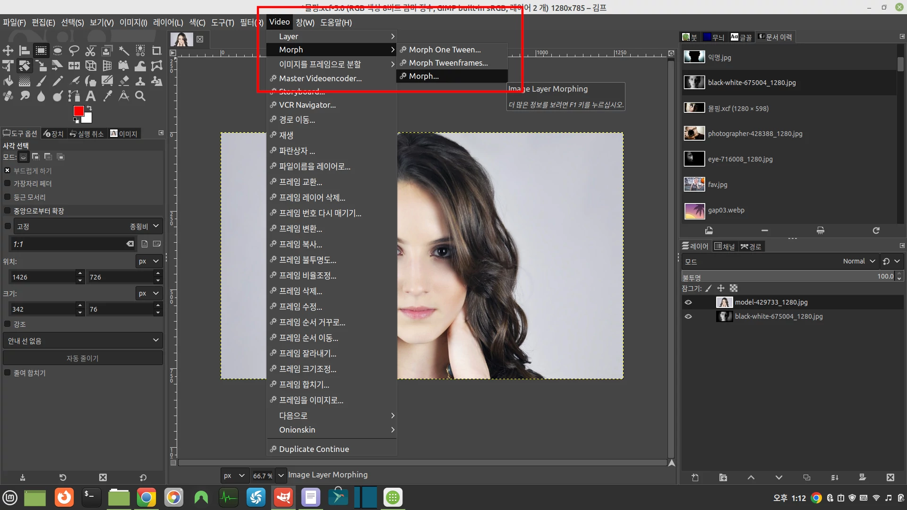
Task: Select the Rotate tool in the toolbox
Action: tap(25, 66)
